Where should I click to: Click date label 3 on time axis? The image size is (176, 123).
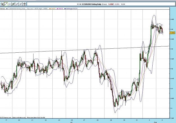coord(150,120)
